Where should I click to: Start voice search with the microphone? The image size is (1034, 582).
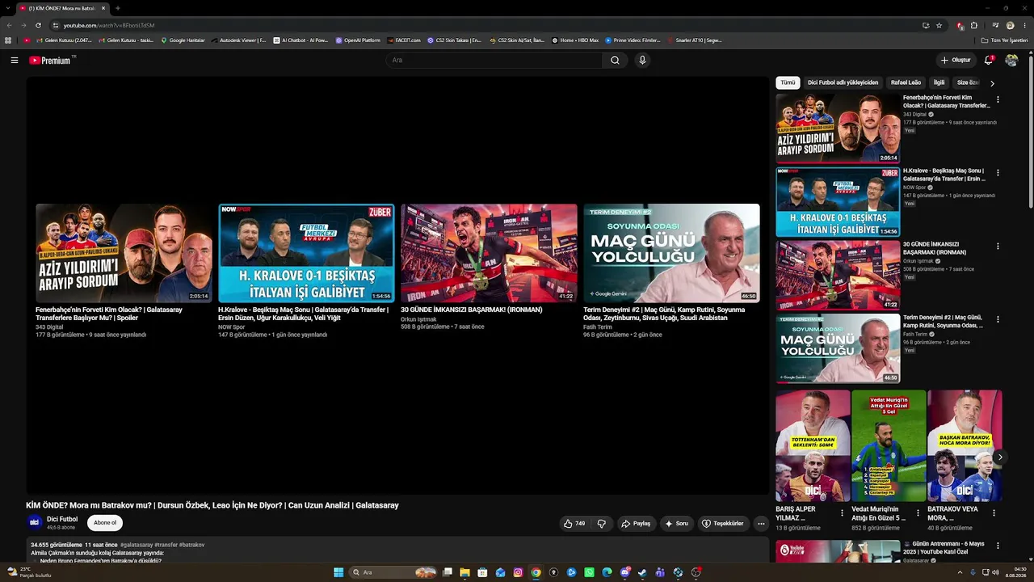(642, 60)
